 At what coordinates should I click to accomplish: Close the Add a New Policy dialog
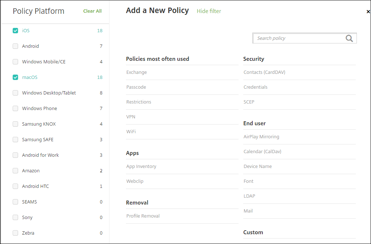point(368,12)
